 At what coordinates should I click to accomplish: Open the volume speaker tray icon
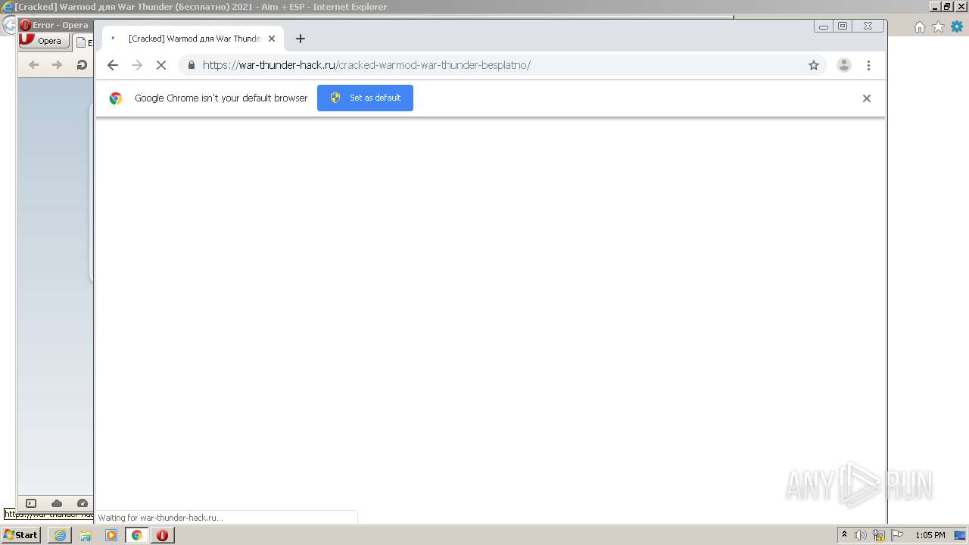861,535
